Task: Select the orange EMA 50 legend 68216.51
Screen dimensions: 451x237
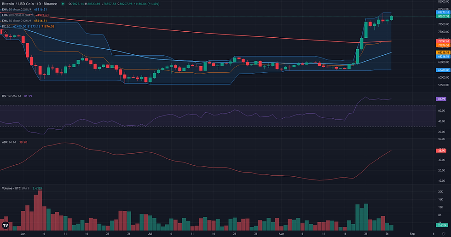Action: pyautogui.click(x=24, y=21)
